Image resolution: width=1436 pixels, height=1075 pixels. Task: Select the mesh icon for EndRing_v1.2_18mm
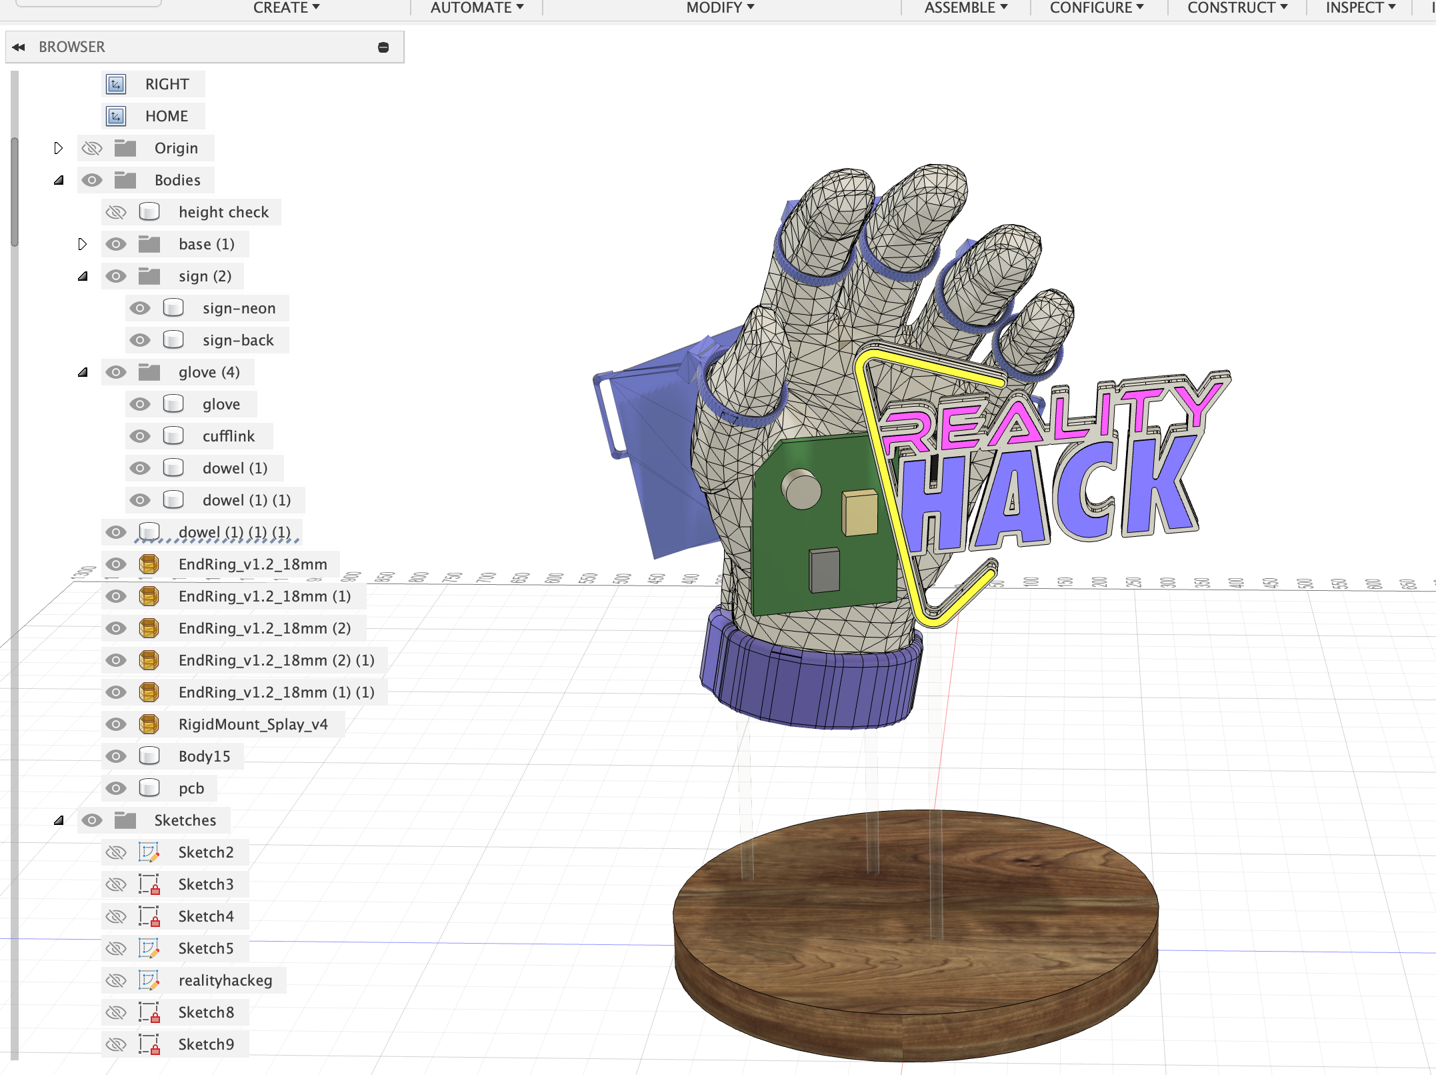(x=149, y=564)
